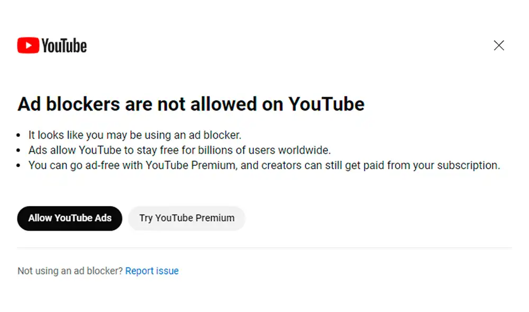This screenshot has width=529, height=312.
Task: Click the Allow YouTube Ads button
Action: pos(69,218)
